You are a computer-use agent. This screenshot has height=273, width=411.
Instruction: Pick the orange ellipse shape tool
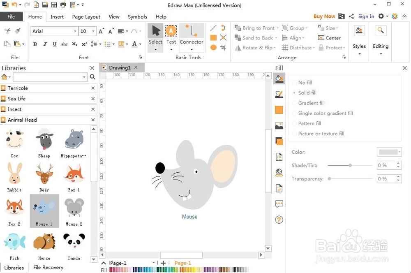[213, 47]
